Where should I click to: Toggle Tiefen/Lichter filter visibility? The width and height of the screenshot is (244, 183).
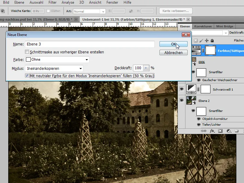tap(199, 124)
